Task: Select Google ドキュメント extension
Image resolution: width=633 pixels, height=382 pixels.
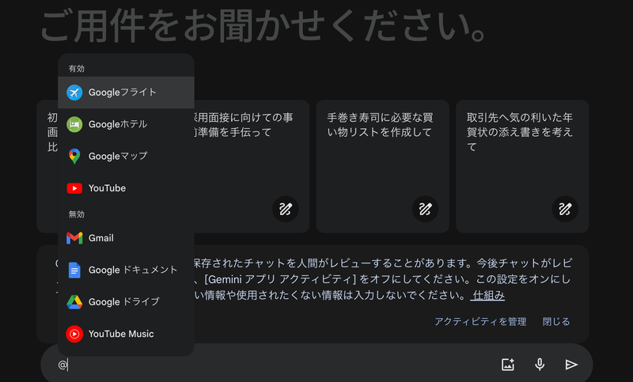Action: pos(126,270)
